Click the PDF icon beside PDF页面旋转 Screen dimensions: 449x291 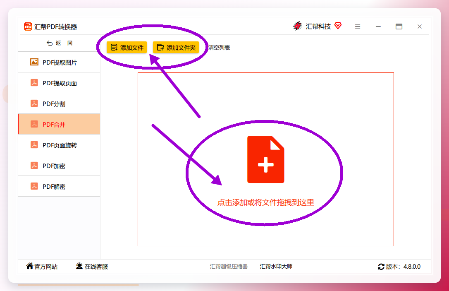(34, 145)
